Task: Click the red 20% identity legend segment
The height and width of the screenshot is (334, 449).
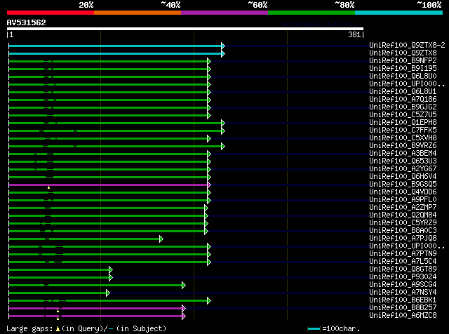Action: coord(51,13)
